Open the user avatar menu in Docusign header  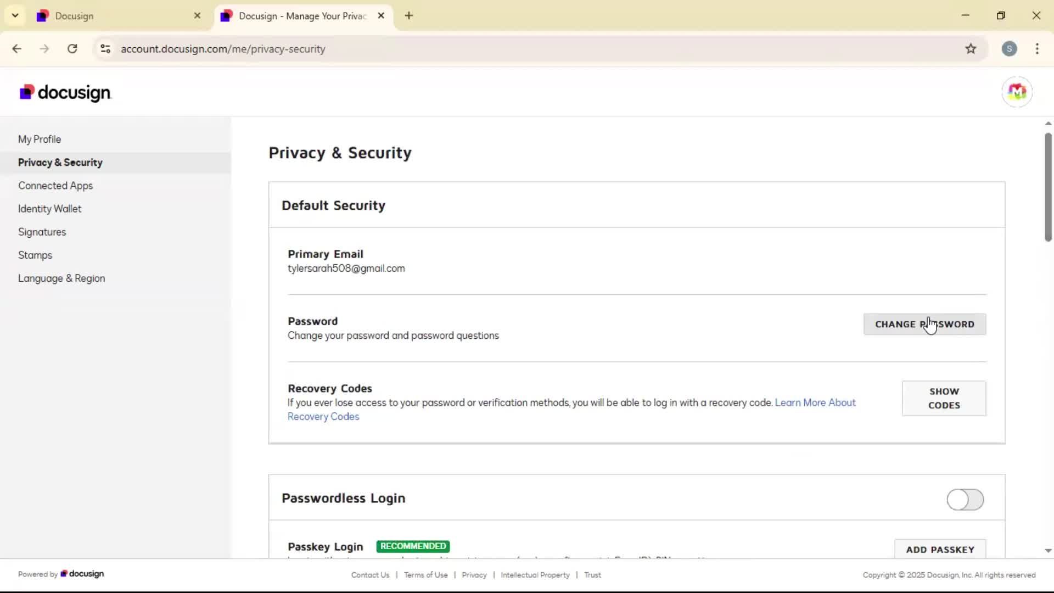(1017, 92)
